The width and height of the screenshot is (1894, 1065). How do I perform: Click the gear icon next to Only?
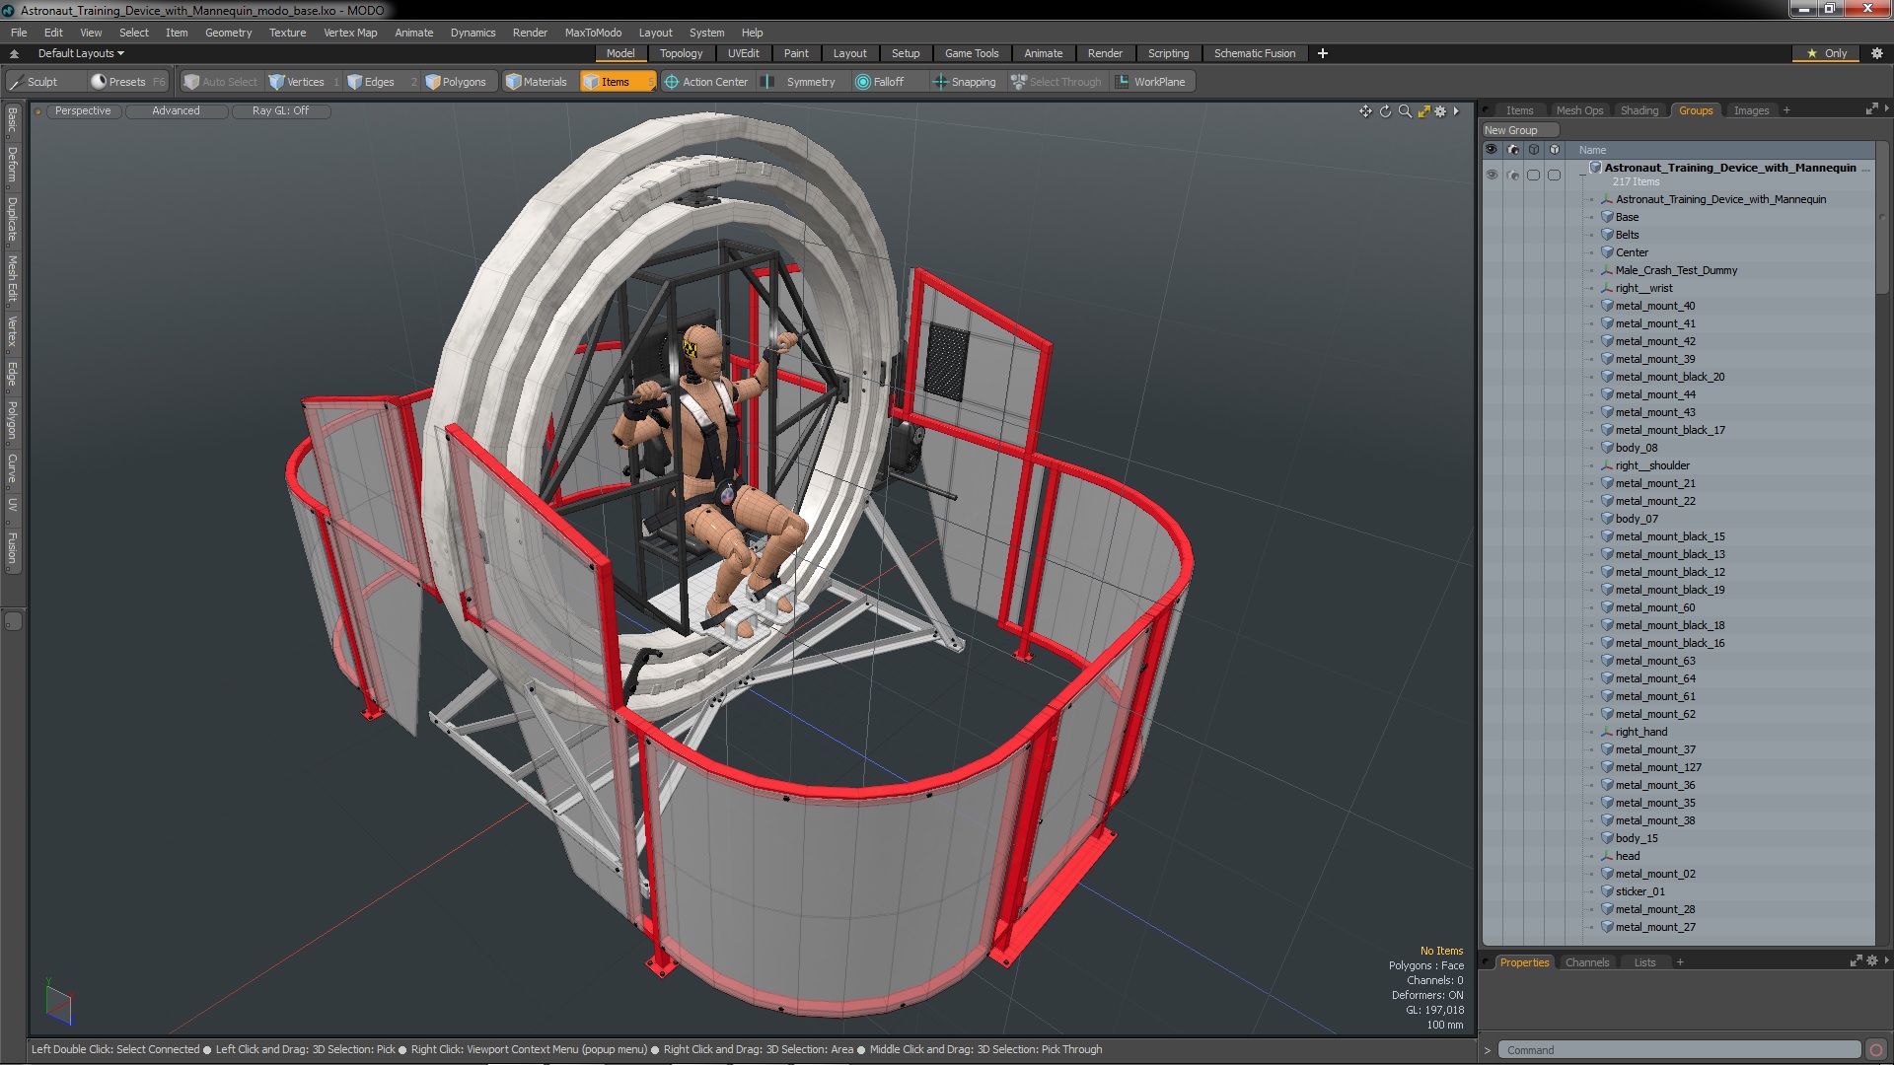(x=1876, y=53)
